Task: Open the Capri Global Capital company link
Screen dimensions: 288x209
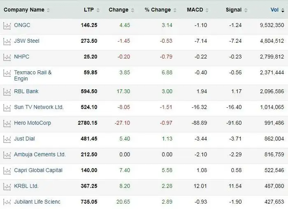Action: (x=38, y=170)
